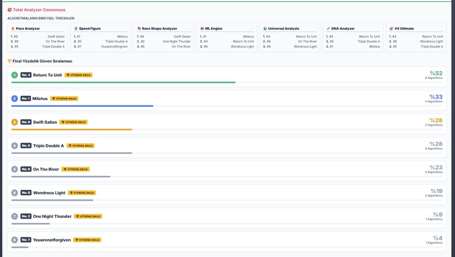Click the No: 6 badge for On The River

[x=26, y=169]
